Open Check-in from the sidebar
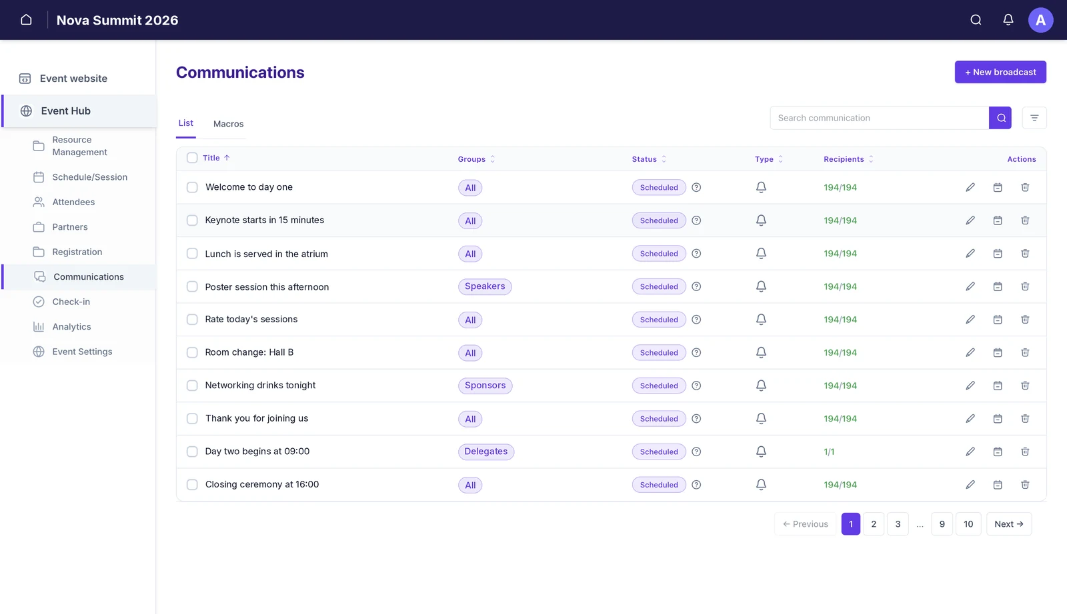Screen dimensions: 1067x614 (71, 302)
